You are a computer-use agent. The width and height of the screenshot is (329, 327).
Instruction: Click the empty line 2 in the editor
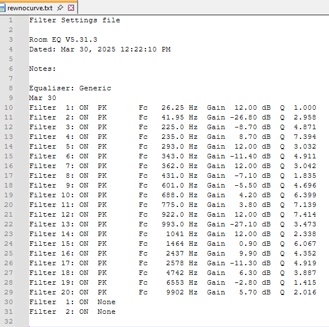coord(179,30)
